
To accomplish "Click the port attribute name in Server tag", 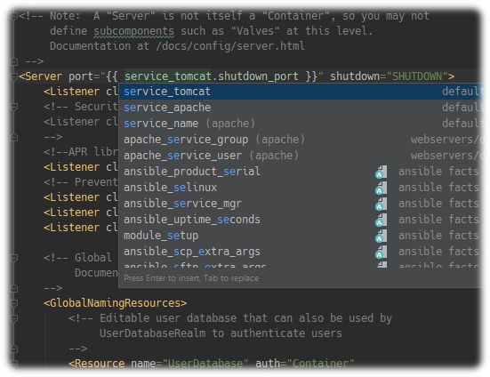I will 81,76.
